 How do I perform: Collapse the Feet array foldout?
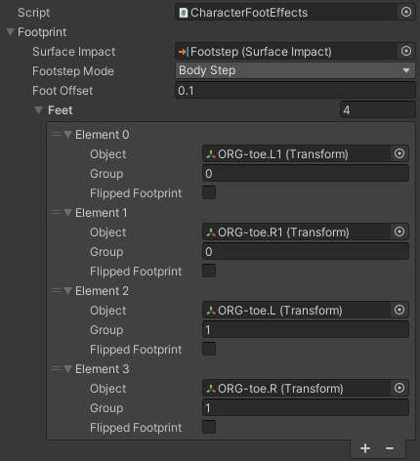tap(38, 110)
